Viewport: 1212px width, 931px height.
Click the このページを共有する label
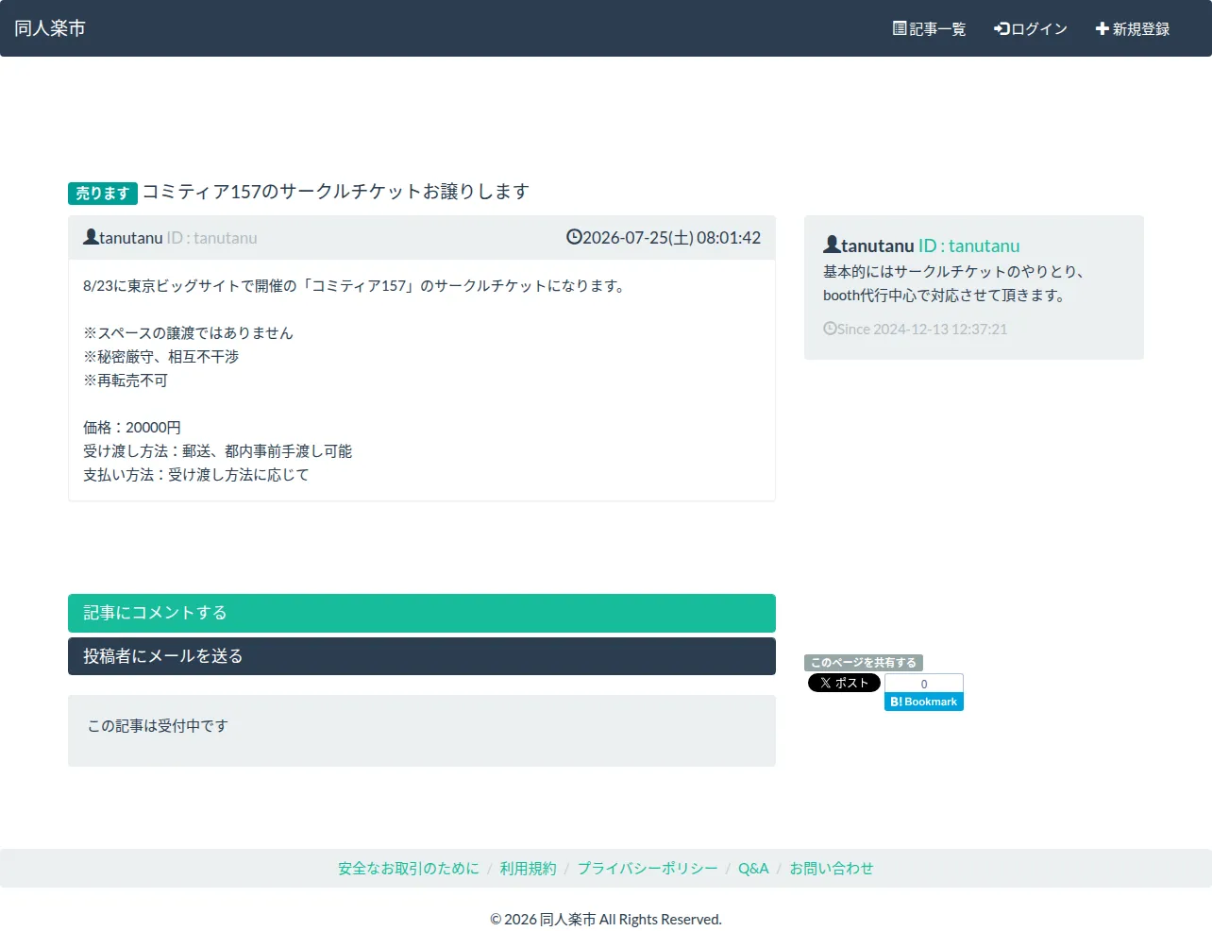(864, 663)
